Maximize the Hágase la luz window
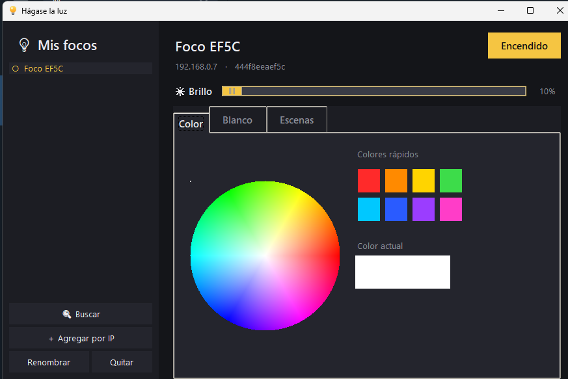Image resolution: width=568 pixels, height=379 pixels. pyautogui.click(x=530, y=10)
